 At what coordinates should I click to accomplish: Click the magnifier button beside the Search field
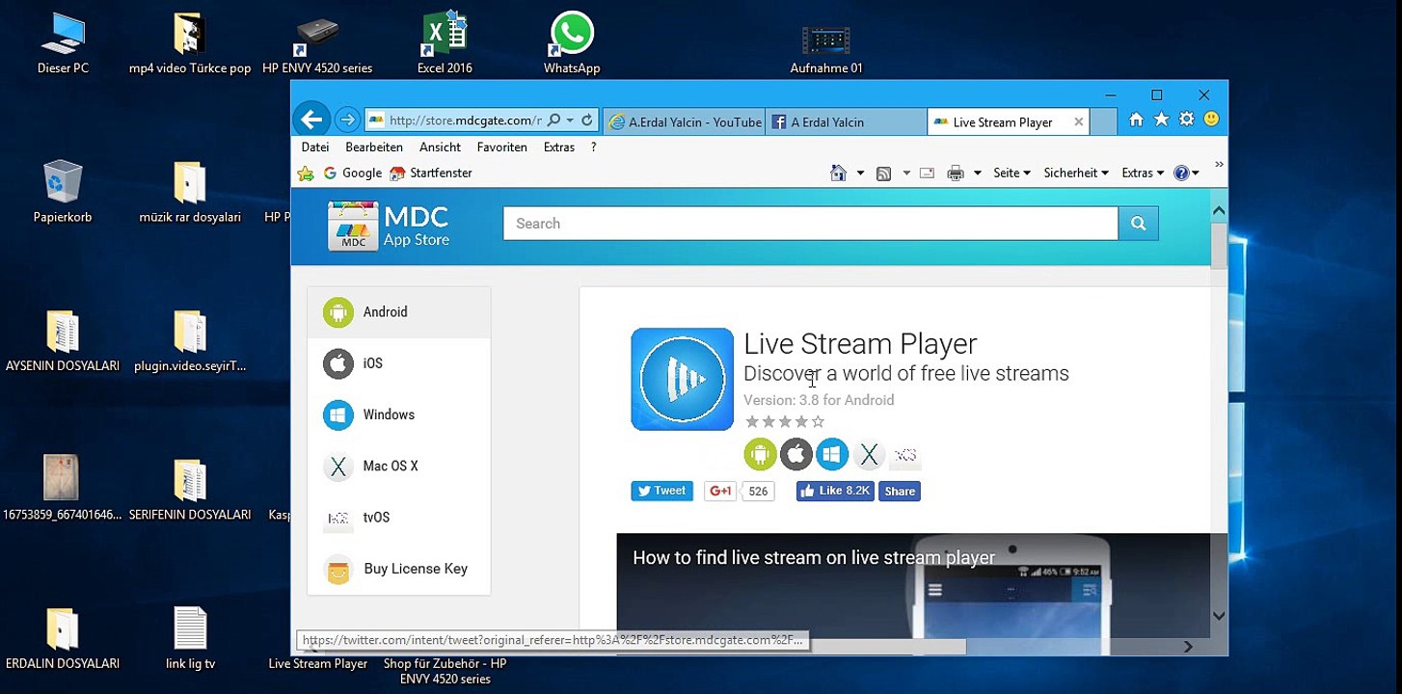[x=1138, y=224]
